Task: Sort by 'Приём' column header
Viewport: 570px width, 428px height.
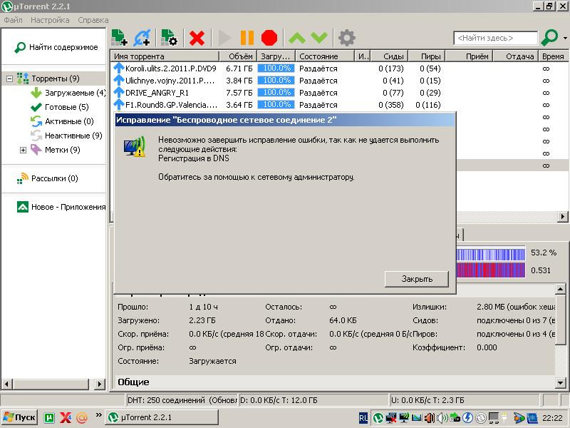Action: click(x=470, y=56)
